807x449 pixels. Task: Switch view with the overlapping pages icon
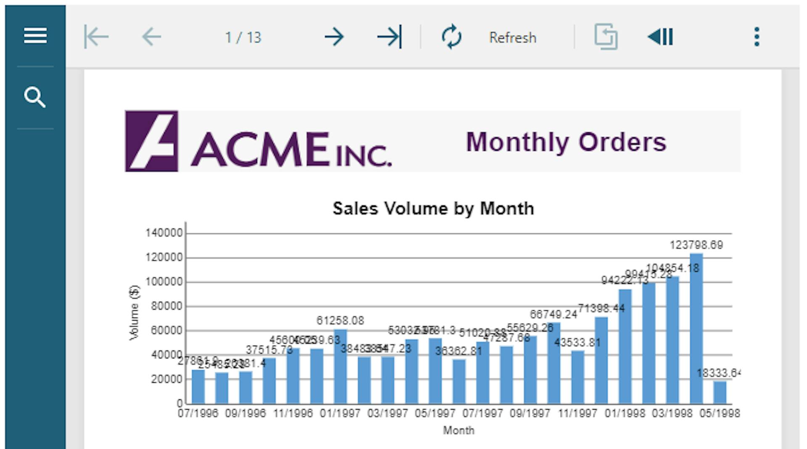tap(606, 37)
